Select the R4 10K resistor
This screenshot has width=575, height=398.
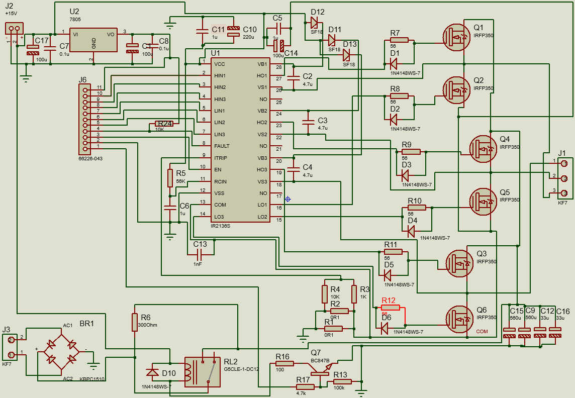click(x=325, y=294)
